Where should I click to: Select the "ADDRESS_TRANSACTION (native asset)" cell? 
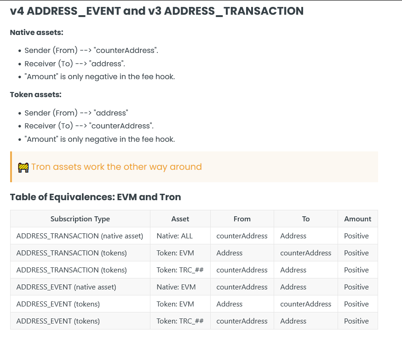click(80, 236)
